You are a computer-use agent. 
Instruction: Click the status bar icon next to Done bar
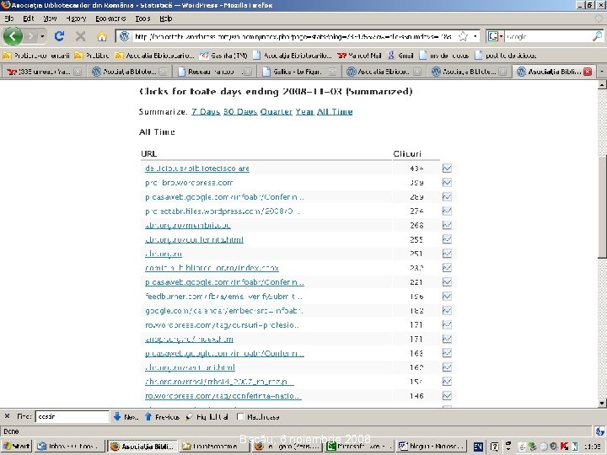click(x=600, y=431)
